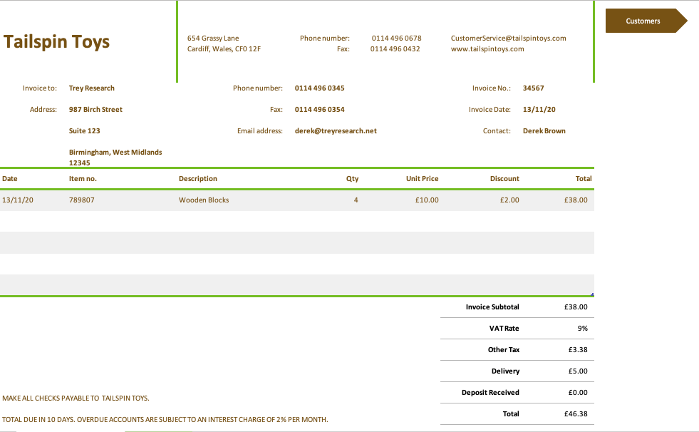Screen dimensions: 699x432
Task: Select item number 789807
Action: pyautogui.click(x=81, y=200)
